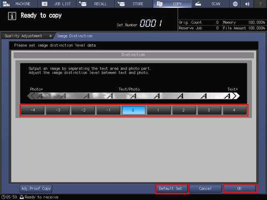Click the Memory 100.000% entry
Screen dimensions: 267x200
tap(244, 22)
